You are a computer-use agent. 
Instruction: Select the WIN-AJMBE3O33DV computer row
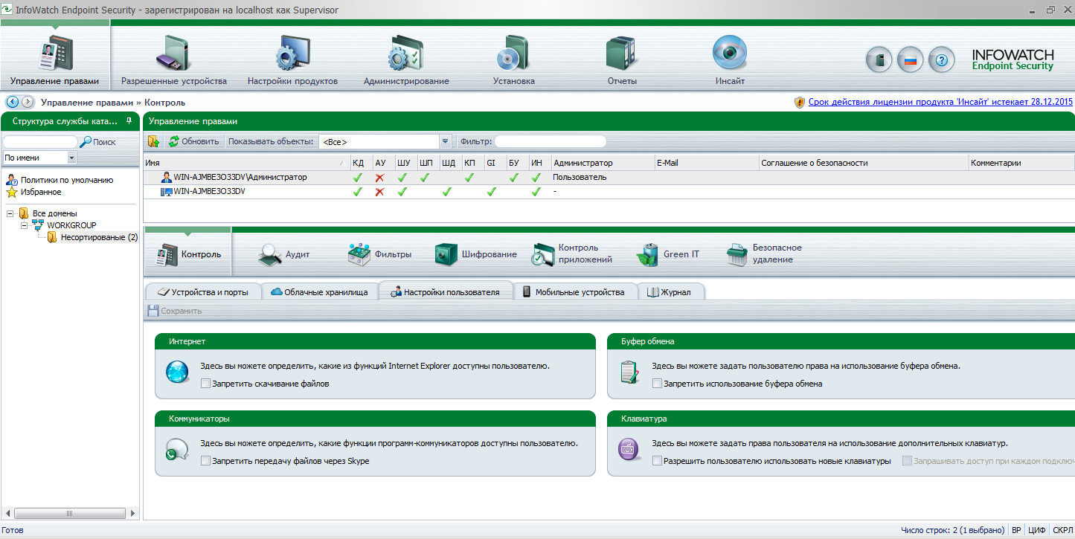(x=609, y=192)
